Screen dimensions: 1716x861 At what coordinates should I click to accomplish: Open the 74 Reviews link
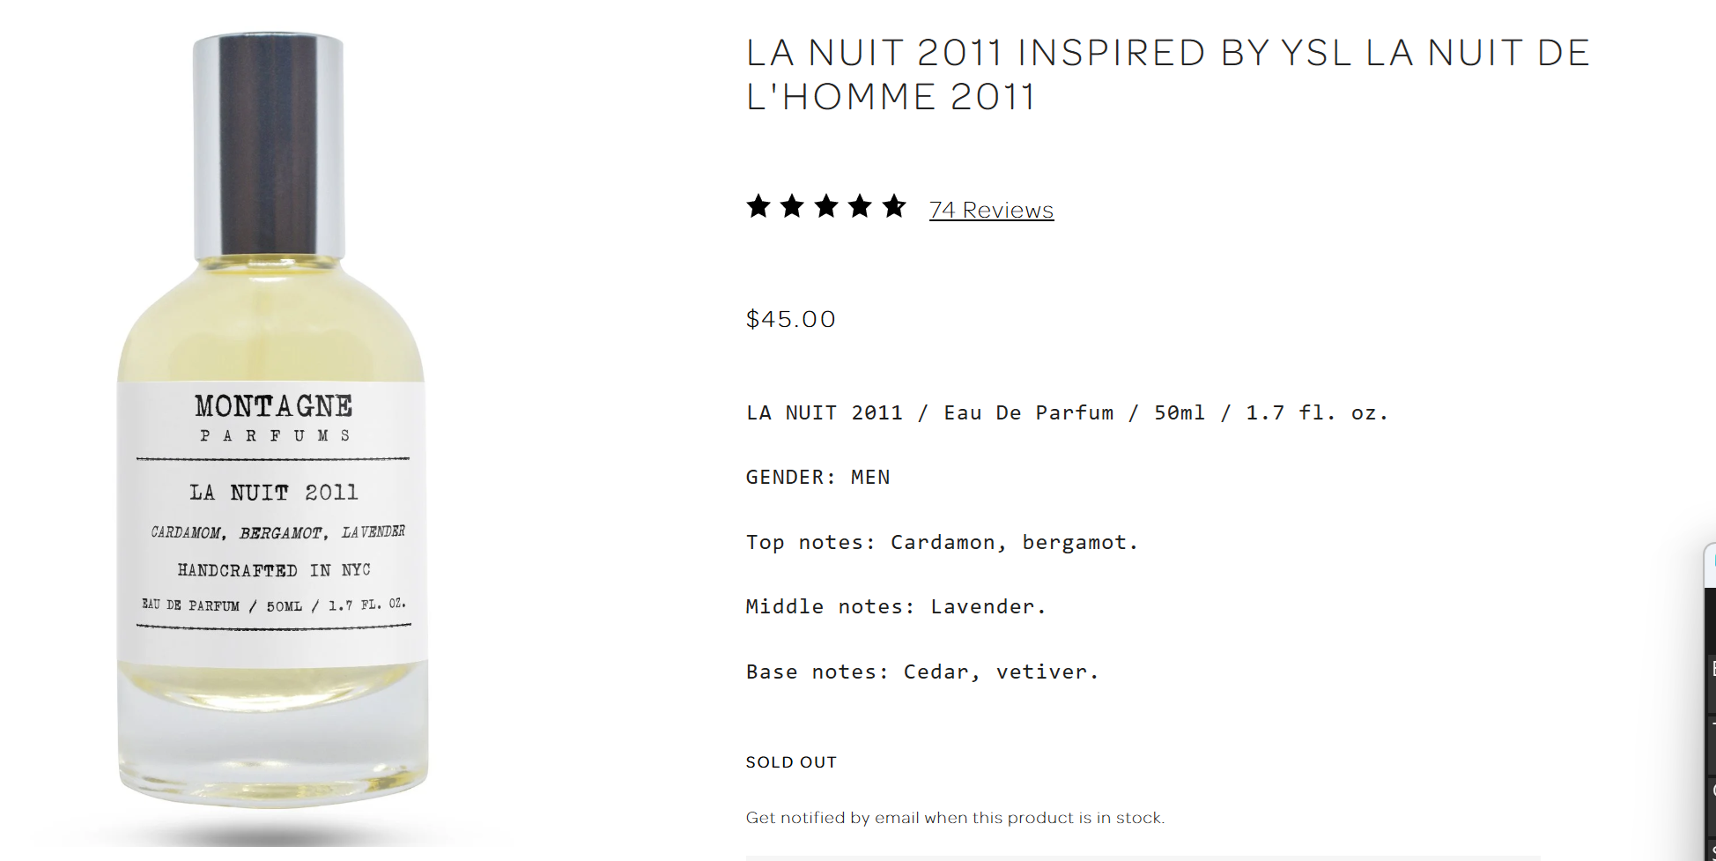click(991, 211)
